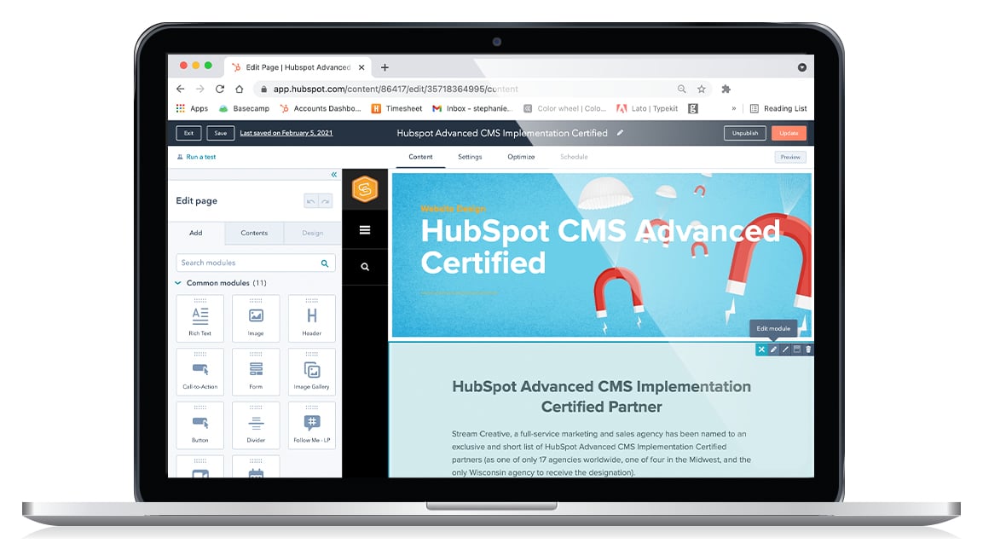The image size is (983, 555).
Task: Open the Lato Typekit bookmark
Action: (648, 108)
